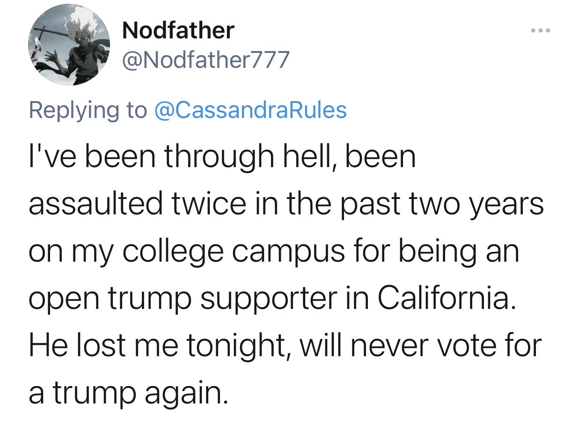Click the line "open trump supporter in California."

pos(272,300)
